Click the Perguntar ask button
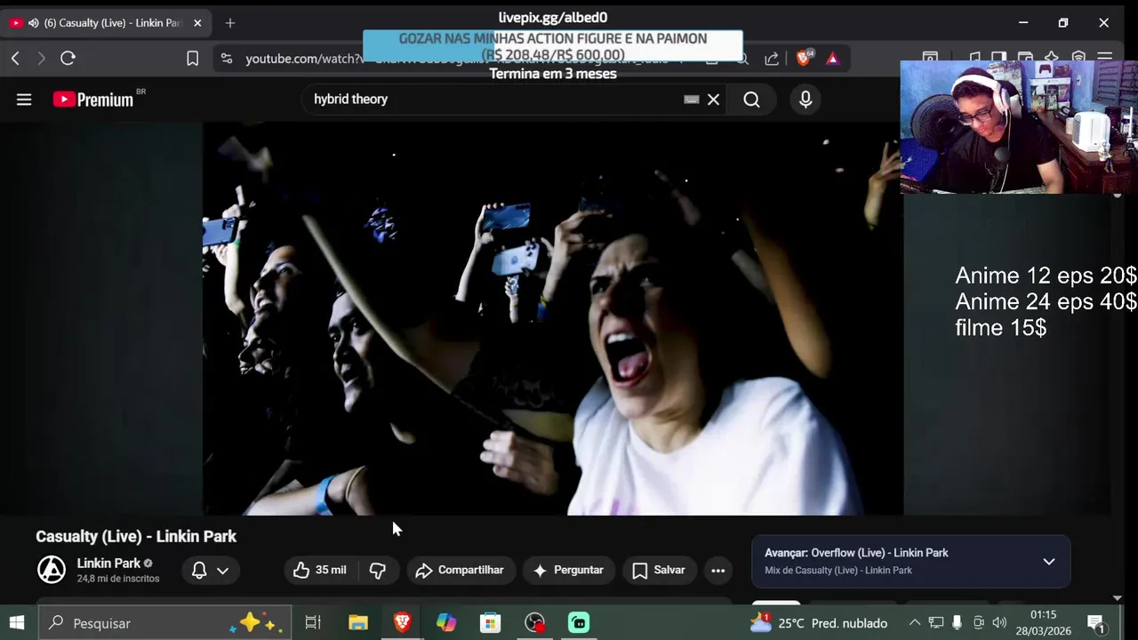 [x=568, y=571]
